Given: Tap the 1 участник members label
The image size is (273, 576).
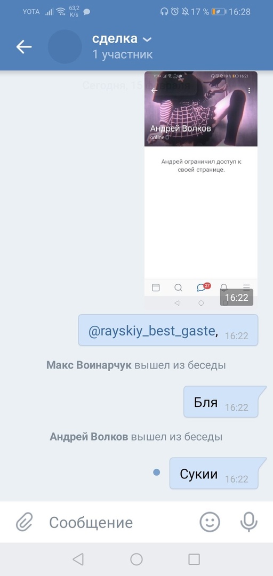Looking at the screenshot, I should [x=122, y=55].
